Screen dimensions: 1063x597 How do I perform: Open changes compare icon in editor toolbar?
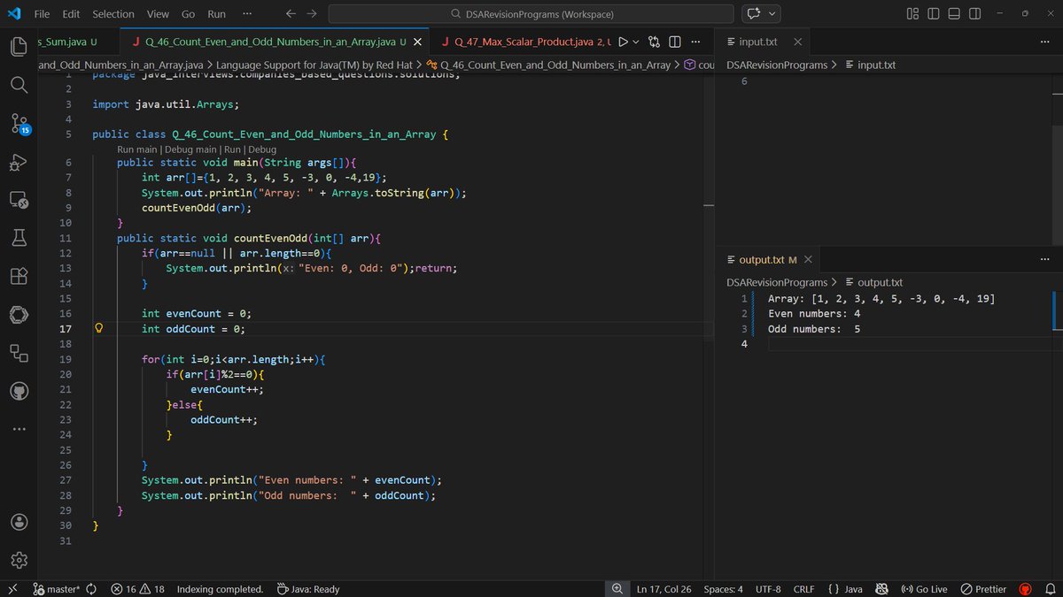tap(655, 42)
